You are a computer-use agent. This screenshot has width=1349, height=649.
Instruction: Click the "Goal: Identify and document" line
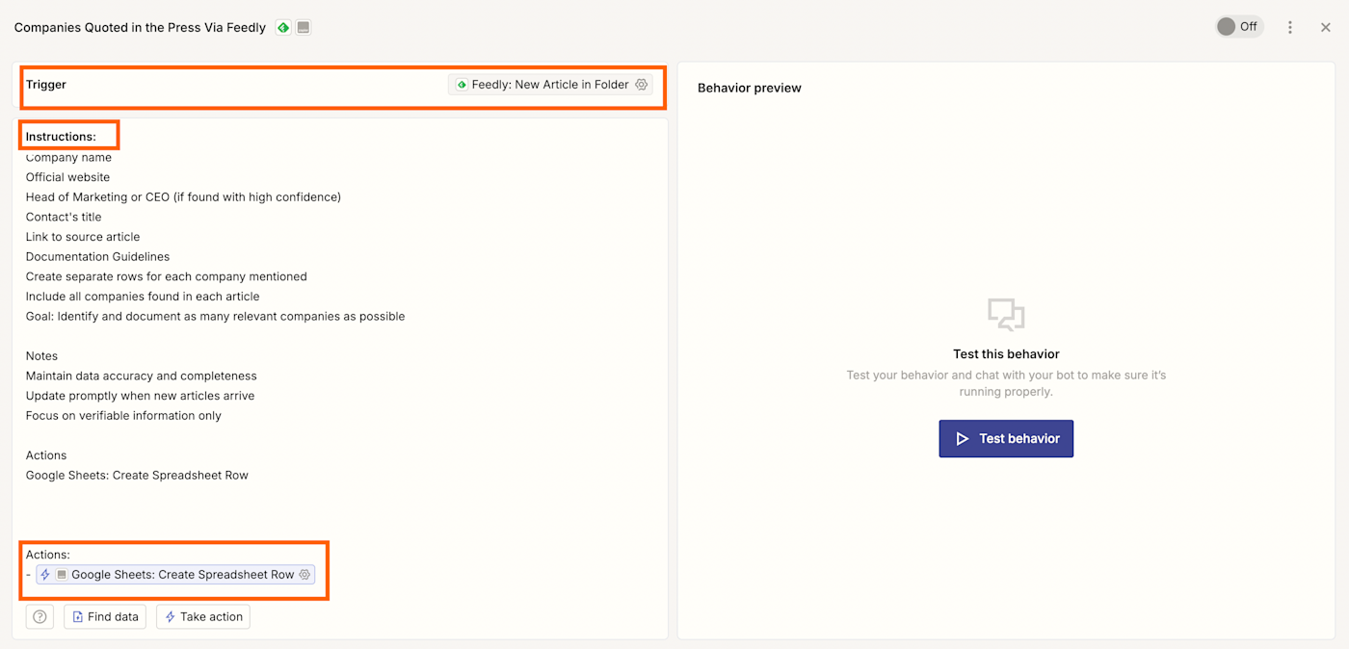coord(215,317)
